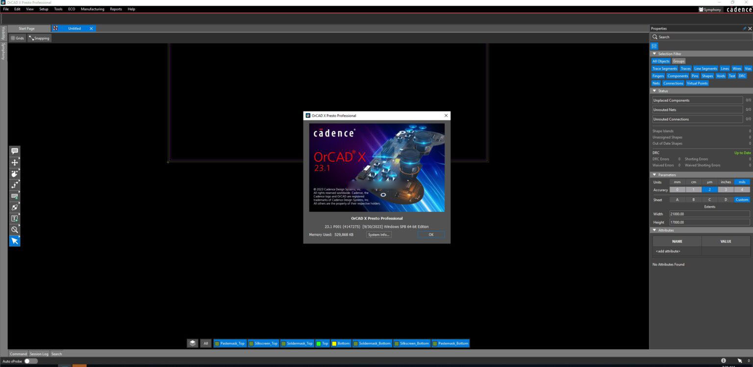Close the About dialog with X
Viewport: 753px width, 367px height.
pyautogui.click(x=446, y=116)
